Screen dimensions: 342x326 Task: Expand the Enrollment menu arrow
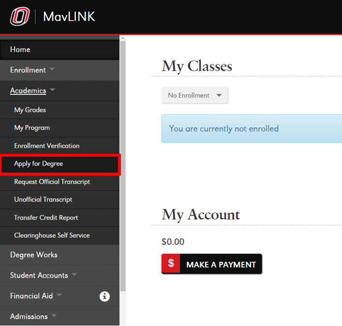52,70
